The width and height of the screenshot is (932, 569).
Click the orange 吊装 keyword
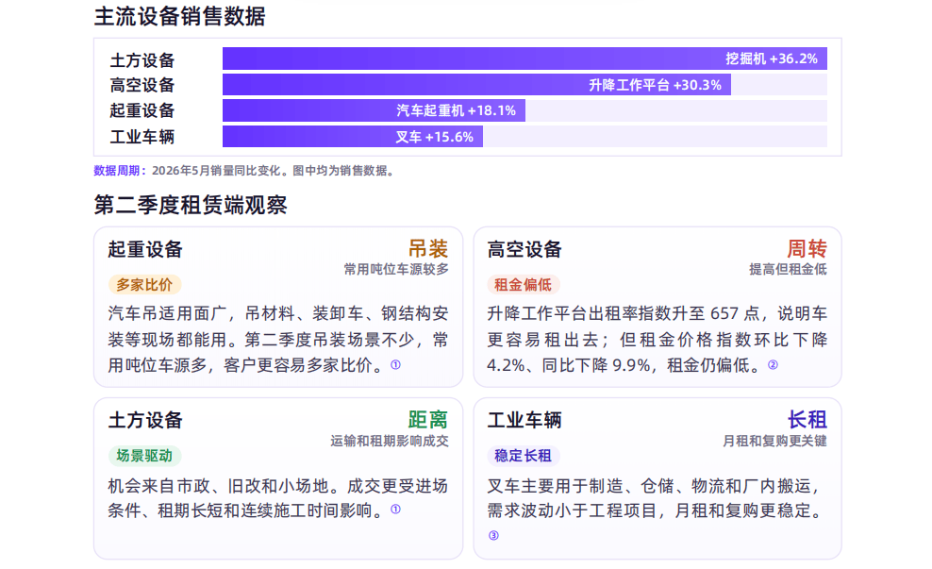[428, 248]
